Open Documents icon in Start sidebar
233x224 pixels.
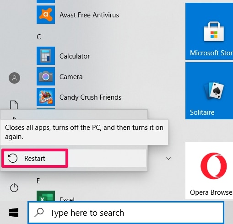tap(14, 105)
